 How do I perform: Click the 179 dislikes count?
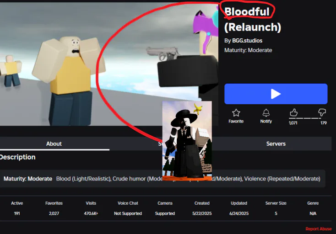[323, 123]
